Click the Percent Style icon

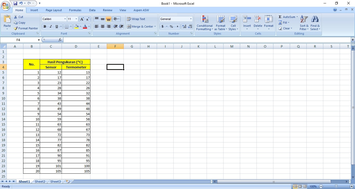(171, 27)
